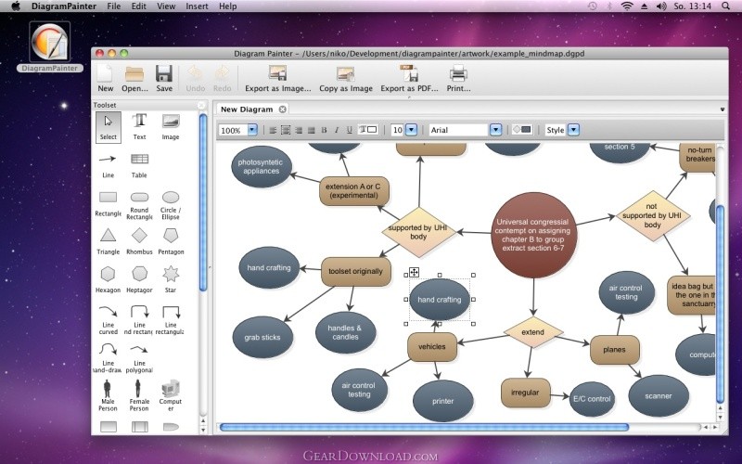Viewport: 742px width, 464px height.
Task: Pick the Hexagon shape tool
Action: (x=108, y=279)
